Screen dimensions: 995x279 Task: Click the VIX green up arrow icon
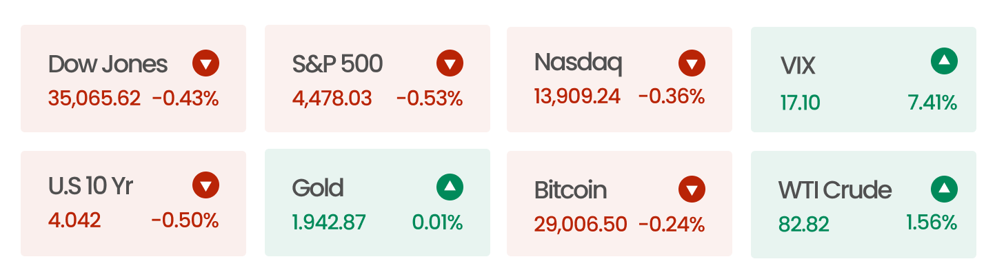(x=944, y=61)
